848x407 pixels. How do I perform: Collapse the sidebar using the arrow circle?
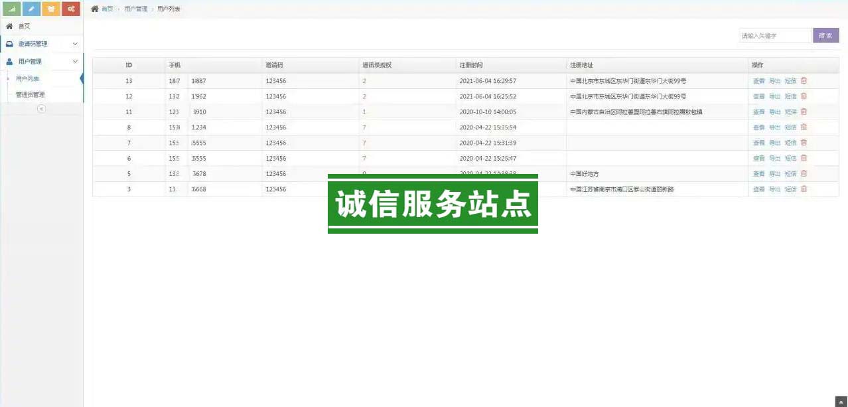[x=41, y=109]
